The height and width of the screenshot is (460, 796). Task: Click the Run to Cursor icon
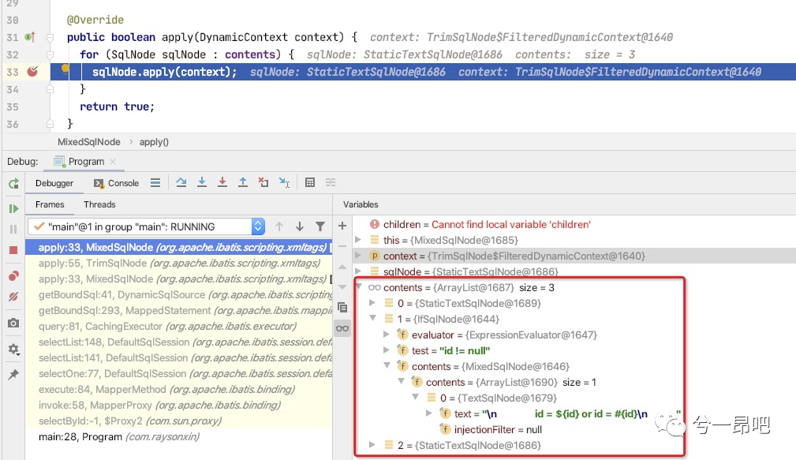284,182
